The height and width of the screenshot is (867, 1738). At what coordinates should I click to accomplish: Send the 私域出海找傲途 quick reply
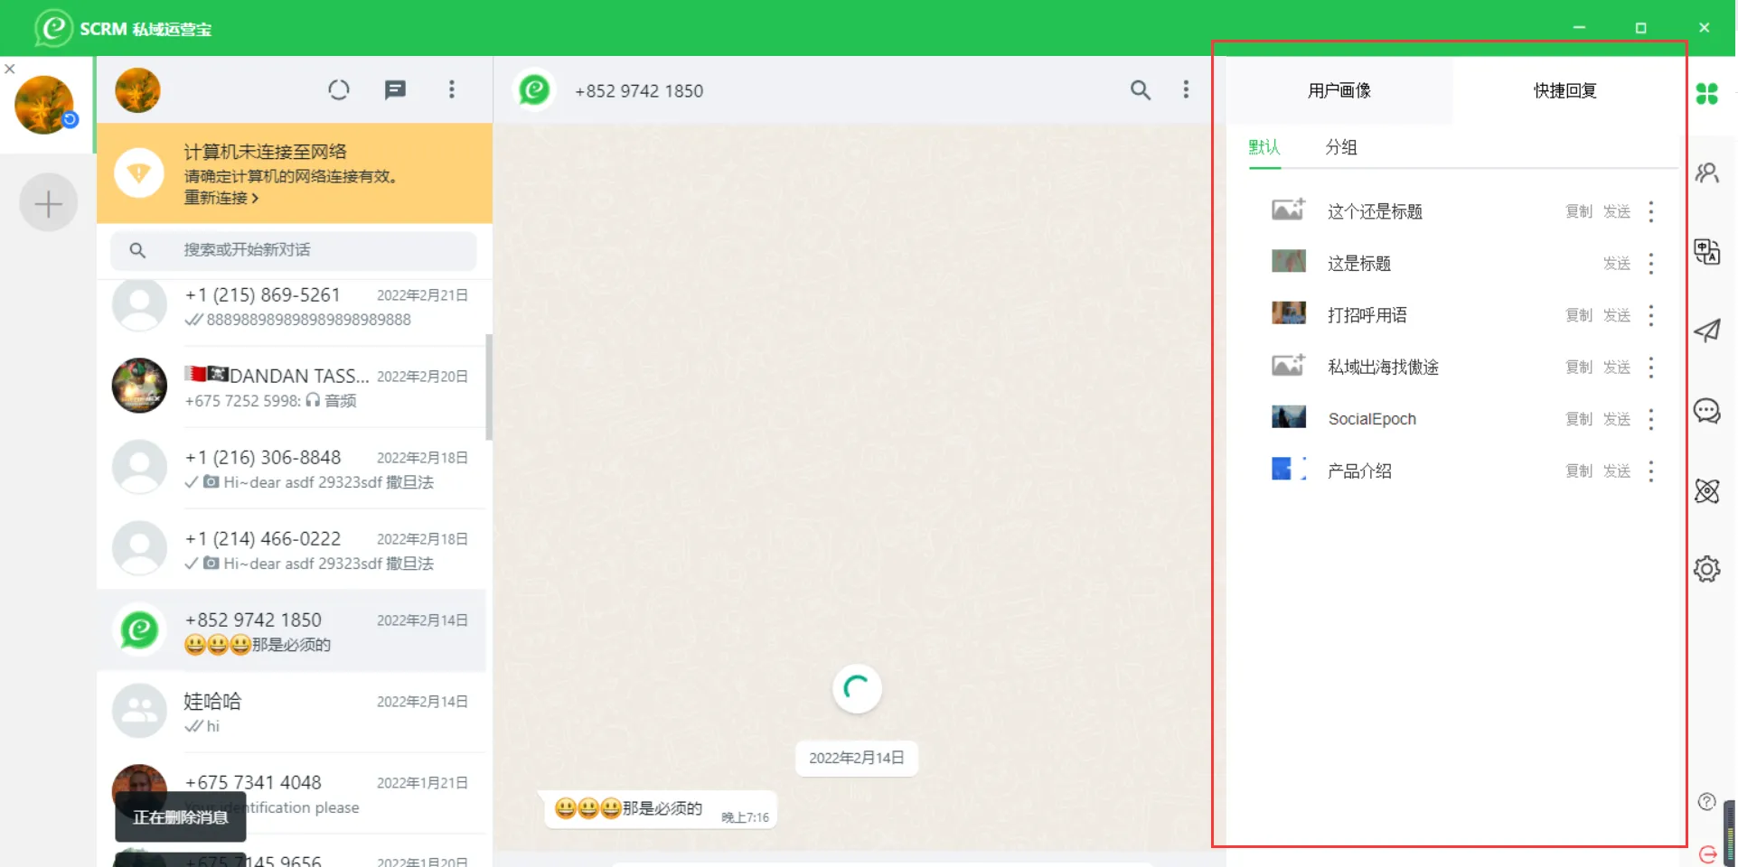tap(1617, 368)
